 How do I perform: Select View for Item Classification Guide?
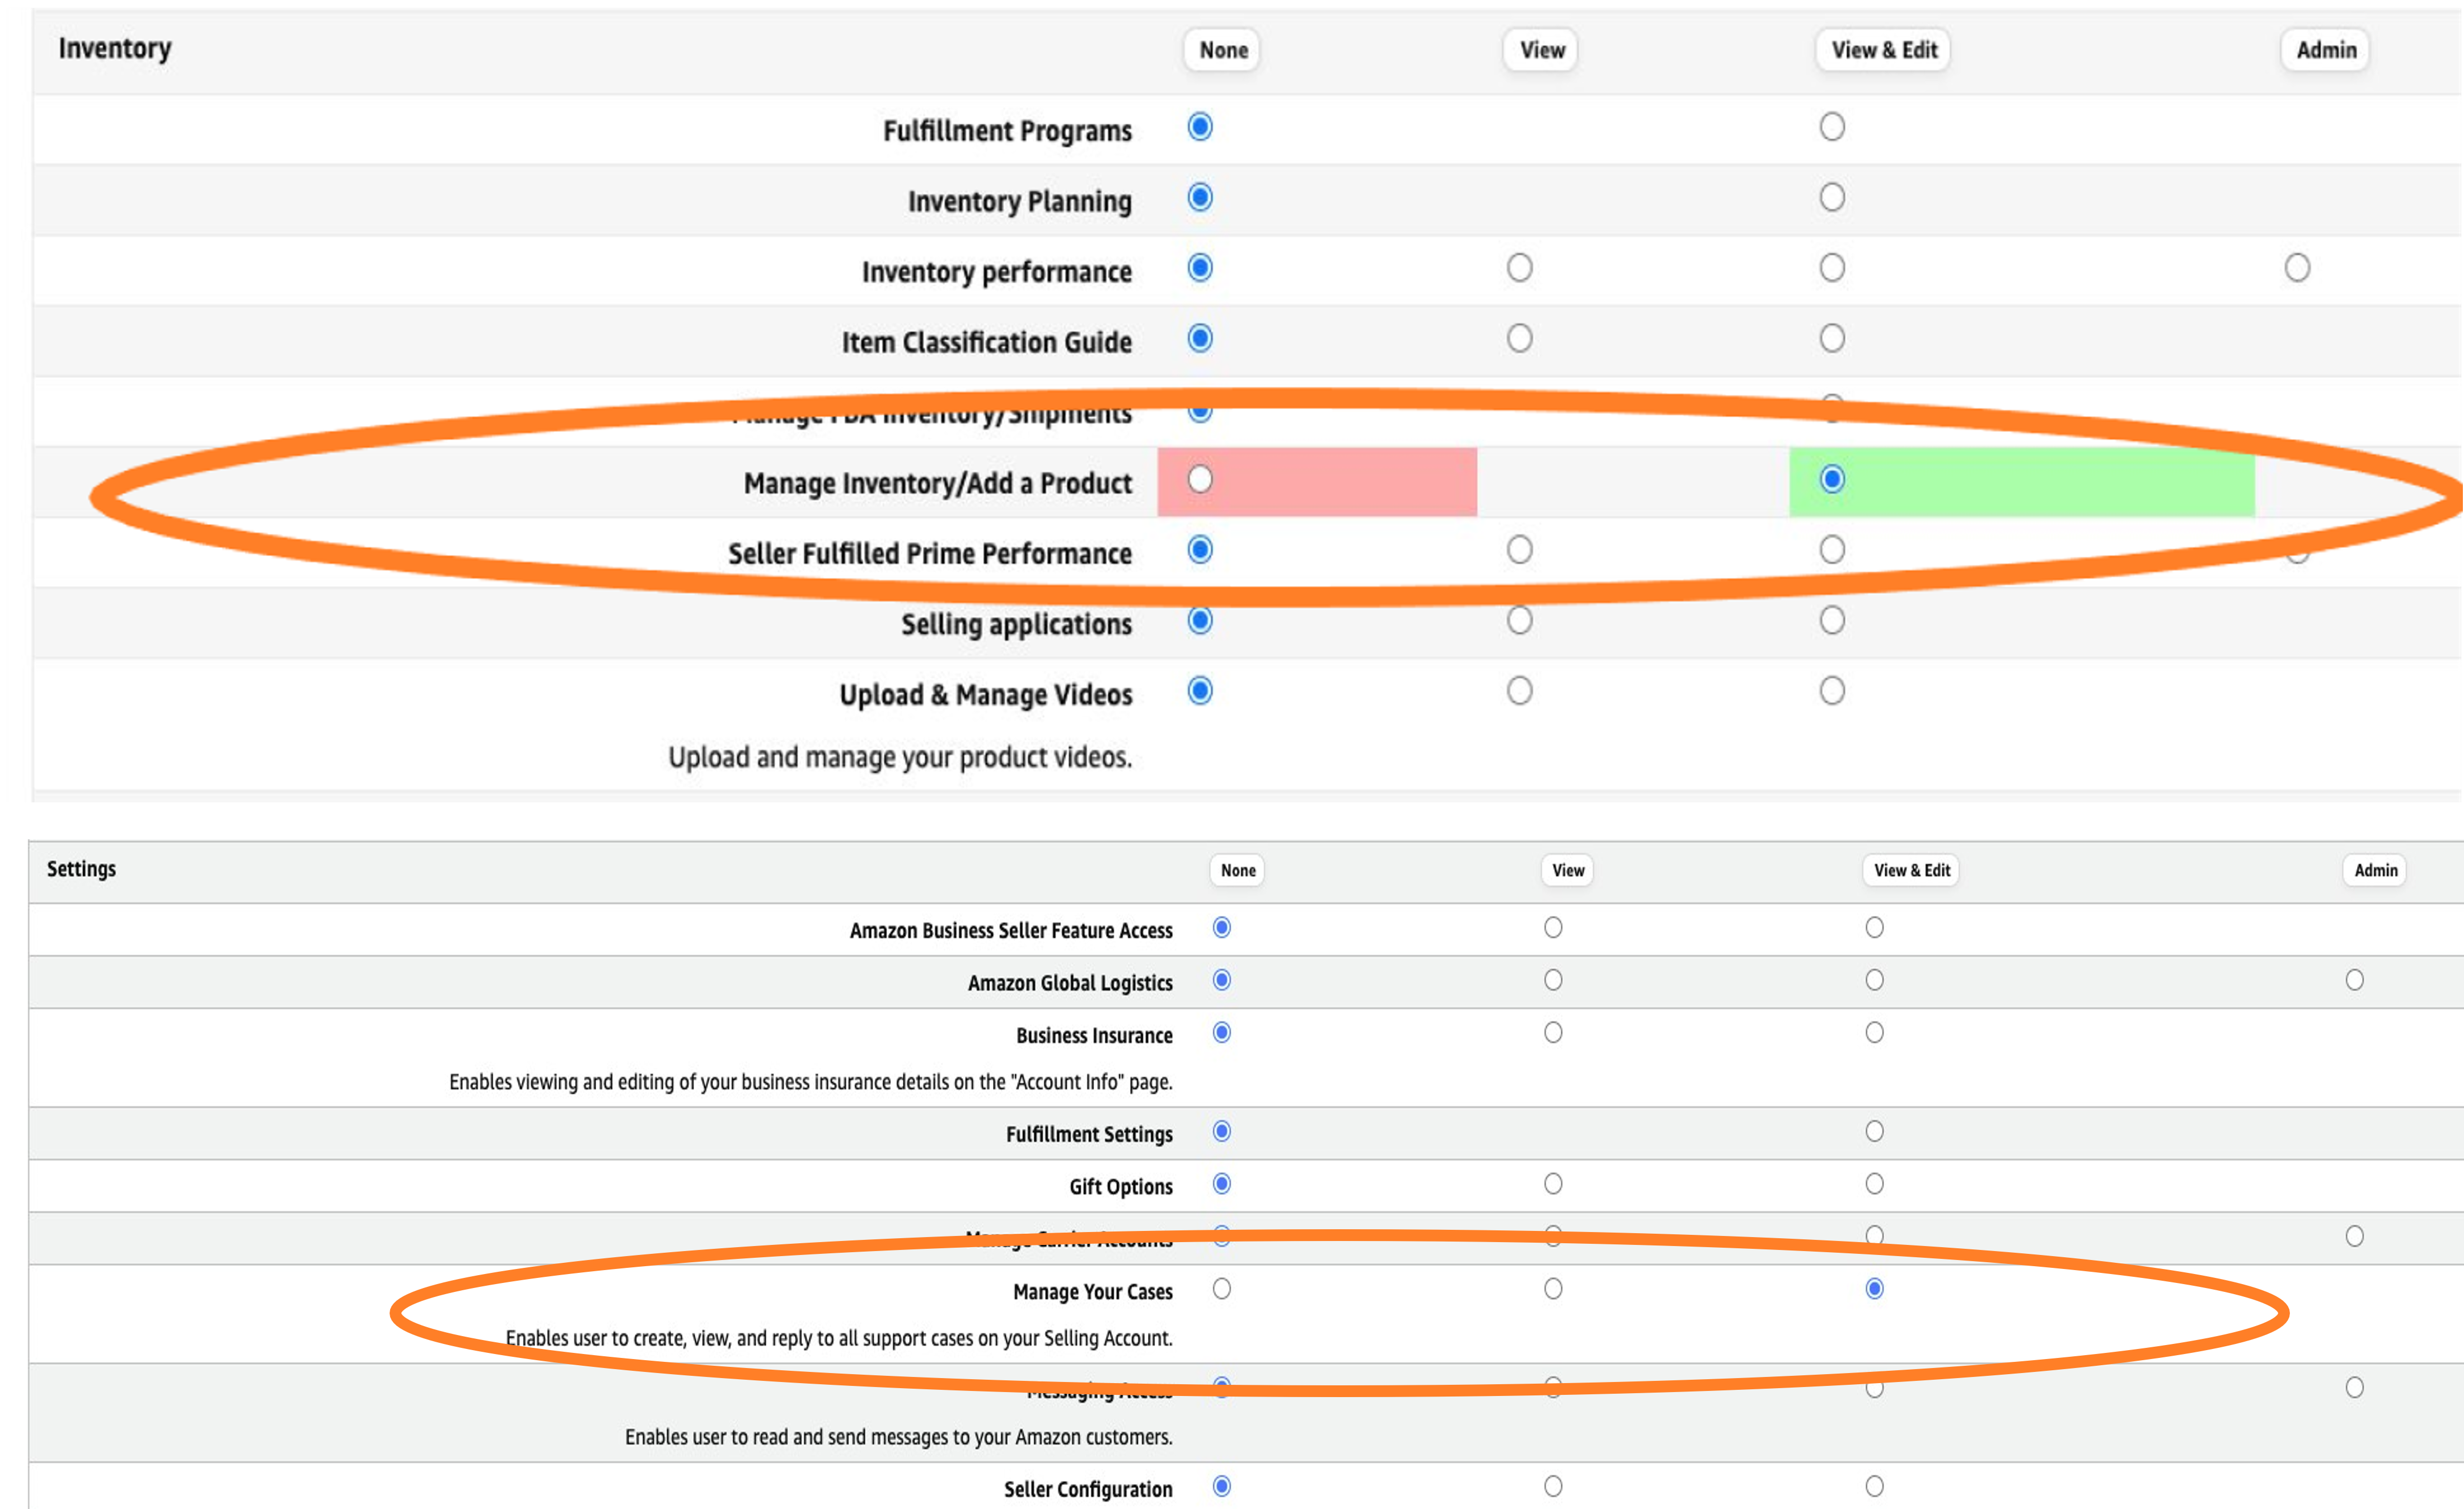[1519, 338]
